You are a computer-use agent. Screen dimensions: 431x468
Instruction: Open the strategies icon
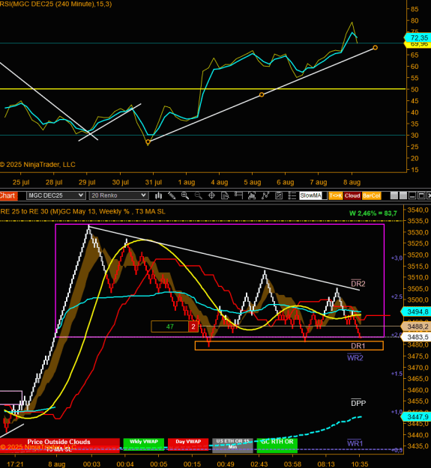click(279, 195)
